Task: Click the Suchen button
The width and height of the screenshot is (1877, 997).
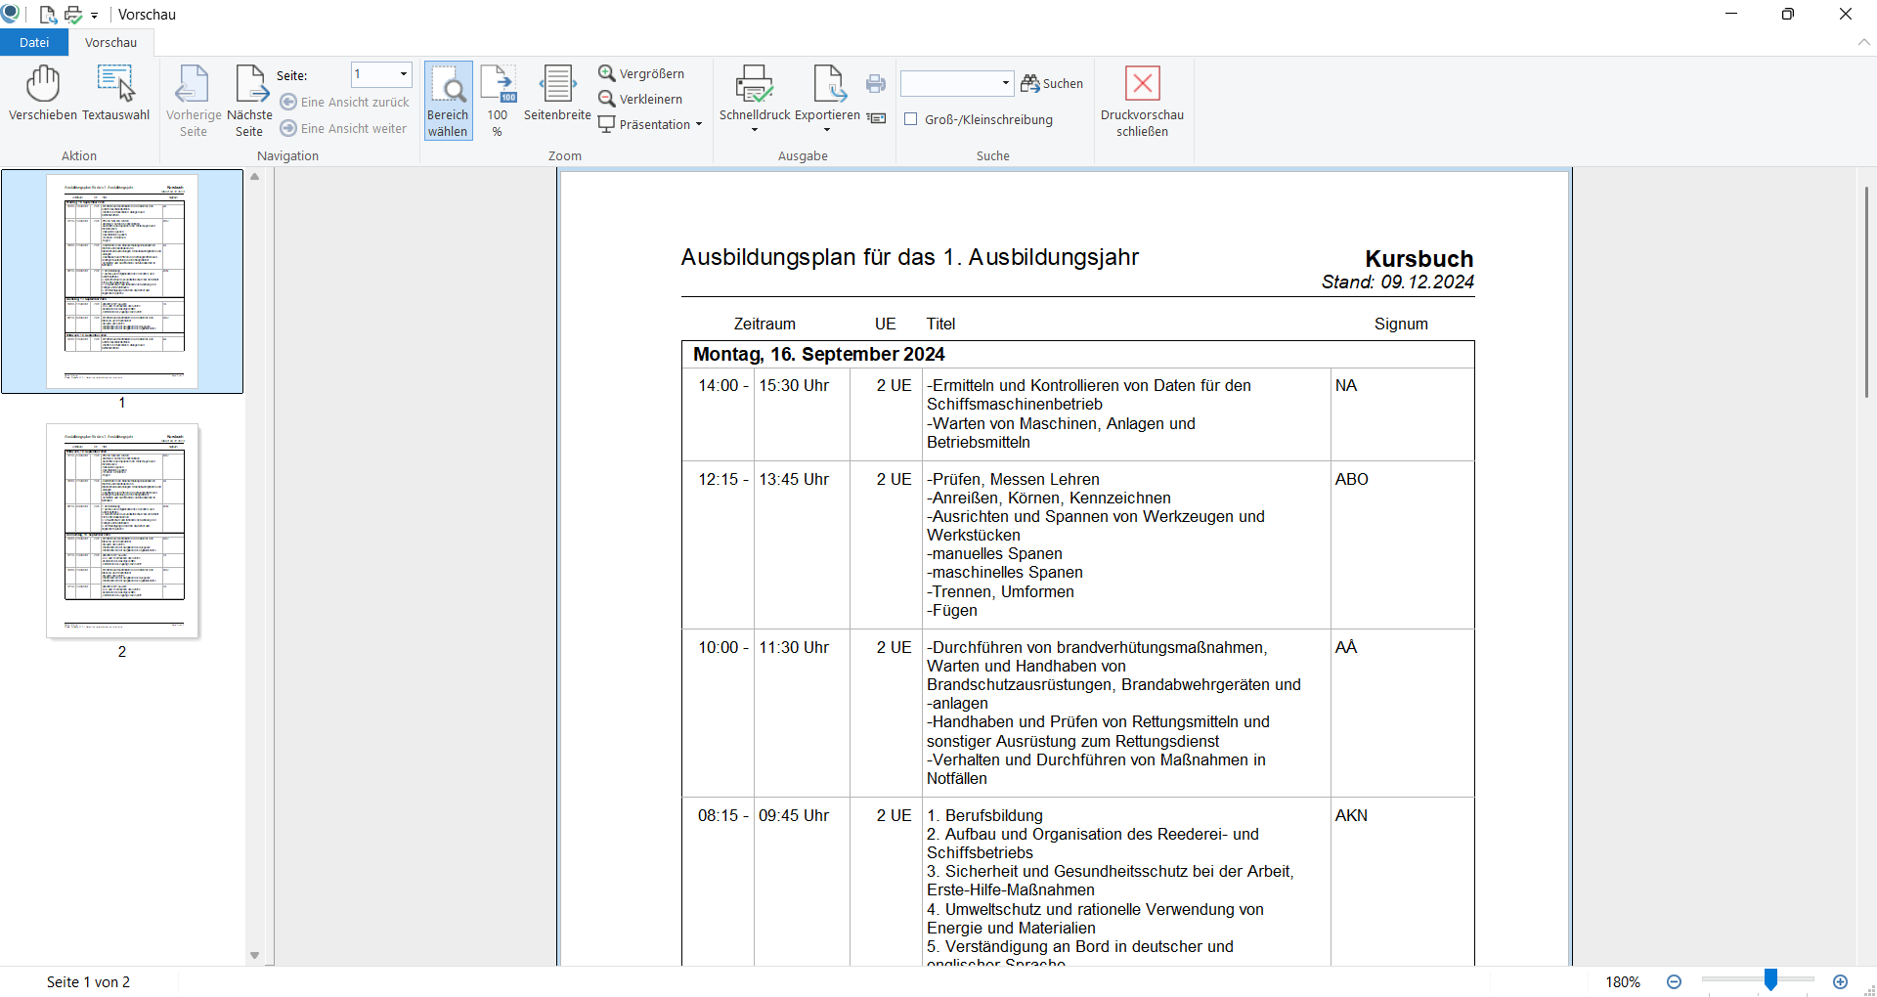Action: pos(1052,84)
